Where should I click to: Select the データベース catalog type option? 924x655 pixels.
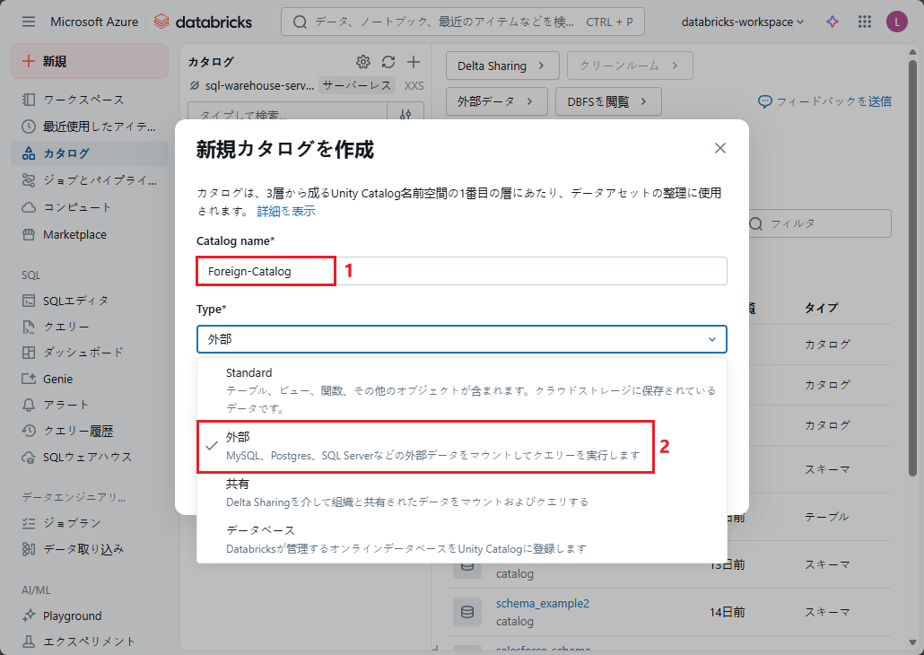461,538
